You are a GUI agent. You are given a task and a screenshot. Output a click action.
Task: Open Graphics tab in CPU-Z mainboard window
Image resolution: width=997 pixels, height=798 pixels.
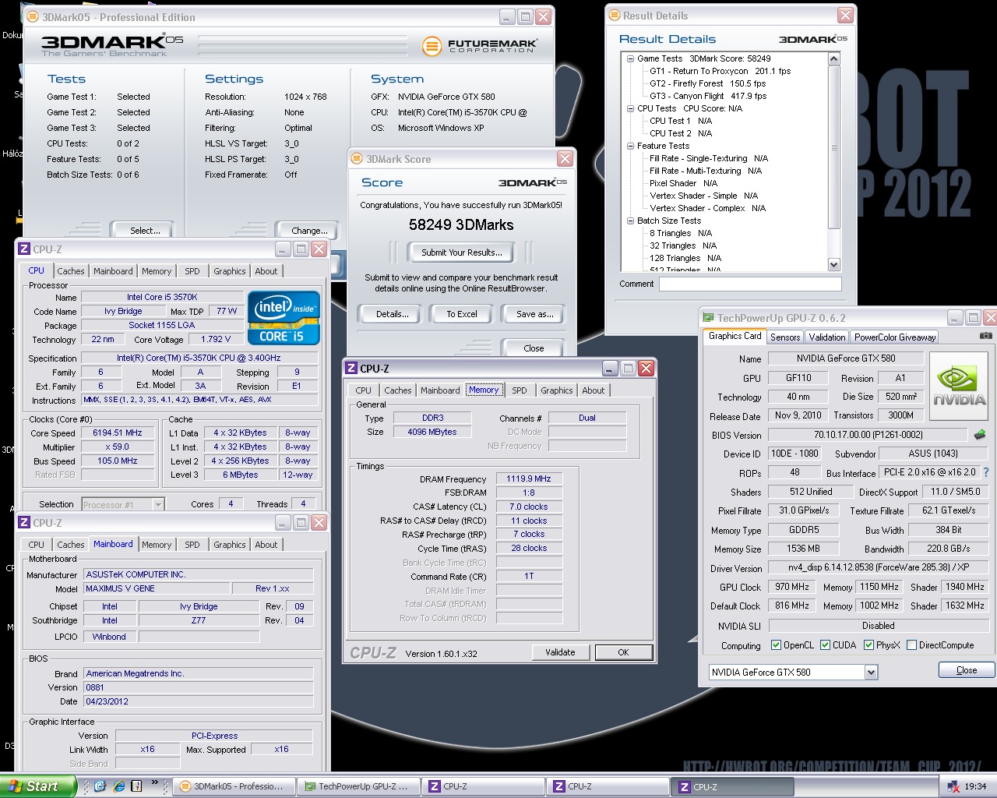230,545
